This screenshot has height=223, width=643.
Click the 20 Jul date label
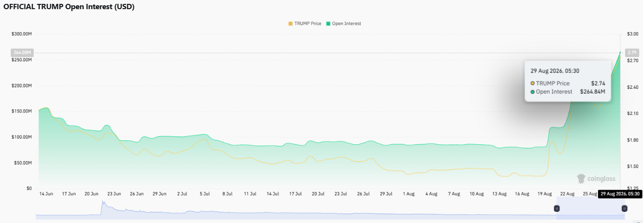pyautogui.click(x=318, y=194)
